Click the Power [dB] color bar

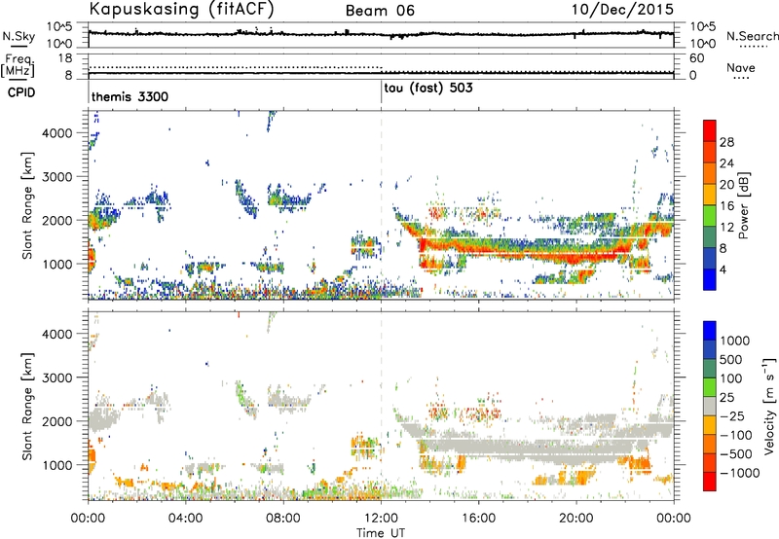[710, 204]
